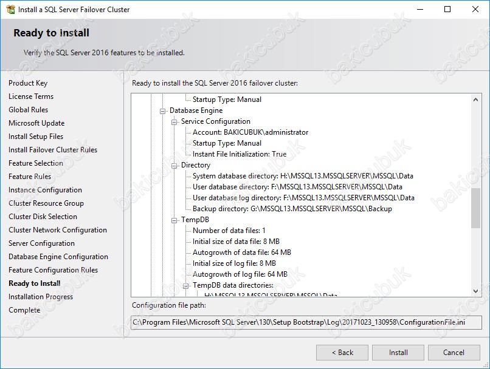This screenshot has width=490, height=369.
Task: Select the Backup directory row
Action: [292, 209]
